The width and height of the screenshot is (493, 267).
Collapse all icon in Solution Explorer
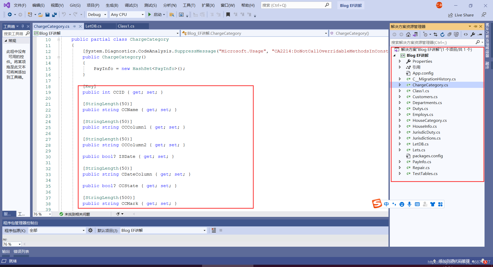[x=449, y=34]
